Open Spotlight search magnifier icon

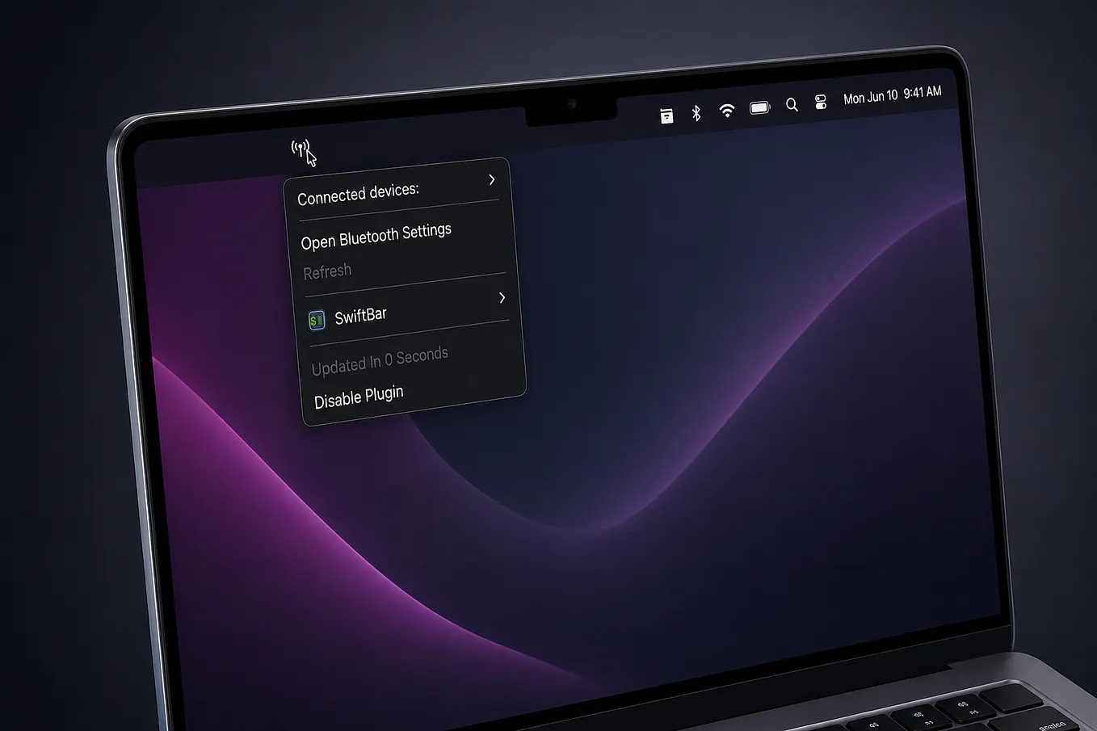(x=792, y=105)
